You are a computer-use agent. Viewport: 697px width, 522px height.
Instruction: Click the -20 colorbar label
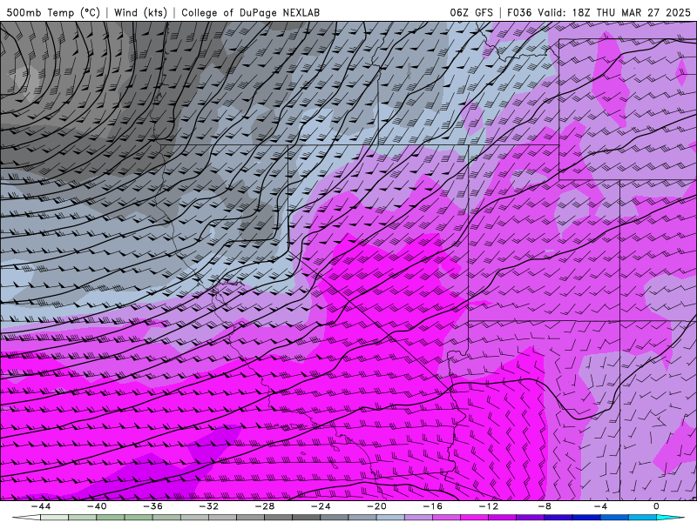click(376, 506)
